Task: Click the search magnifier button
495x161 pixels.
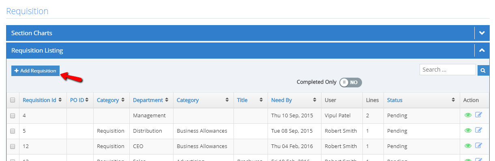Action: [x=483, y=70]
